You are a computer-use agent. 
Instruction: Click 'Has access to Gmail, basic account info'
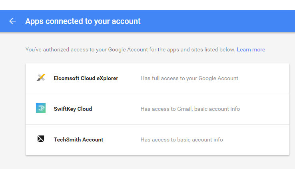pos(190,109)
